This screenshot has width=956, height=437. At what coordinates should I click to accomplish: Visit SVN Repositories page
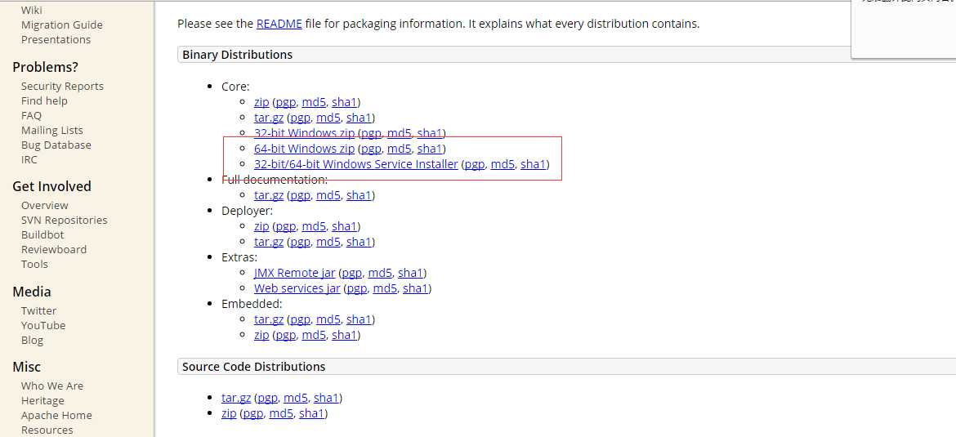pos(64,220)
